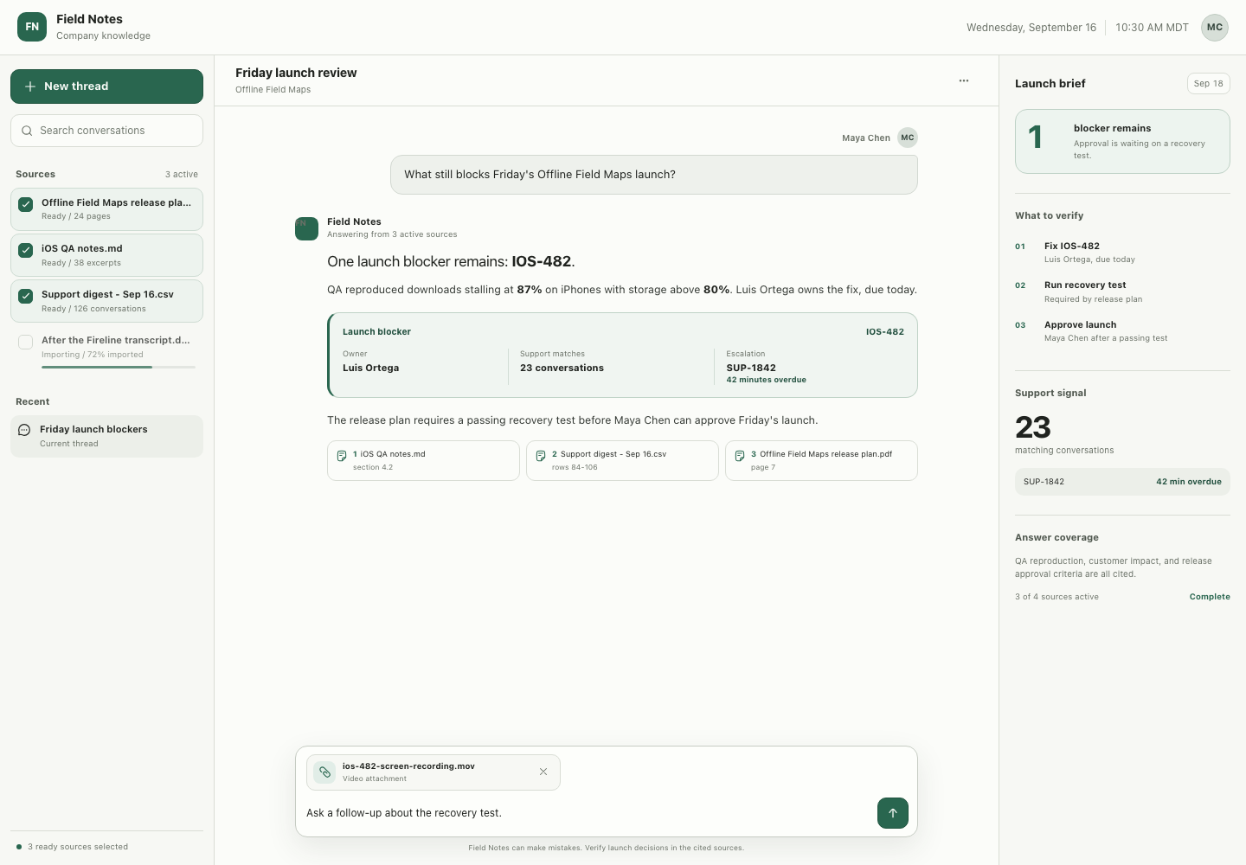Remove ios-482-screen-recording.mov attachment

click(543, 772)
